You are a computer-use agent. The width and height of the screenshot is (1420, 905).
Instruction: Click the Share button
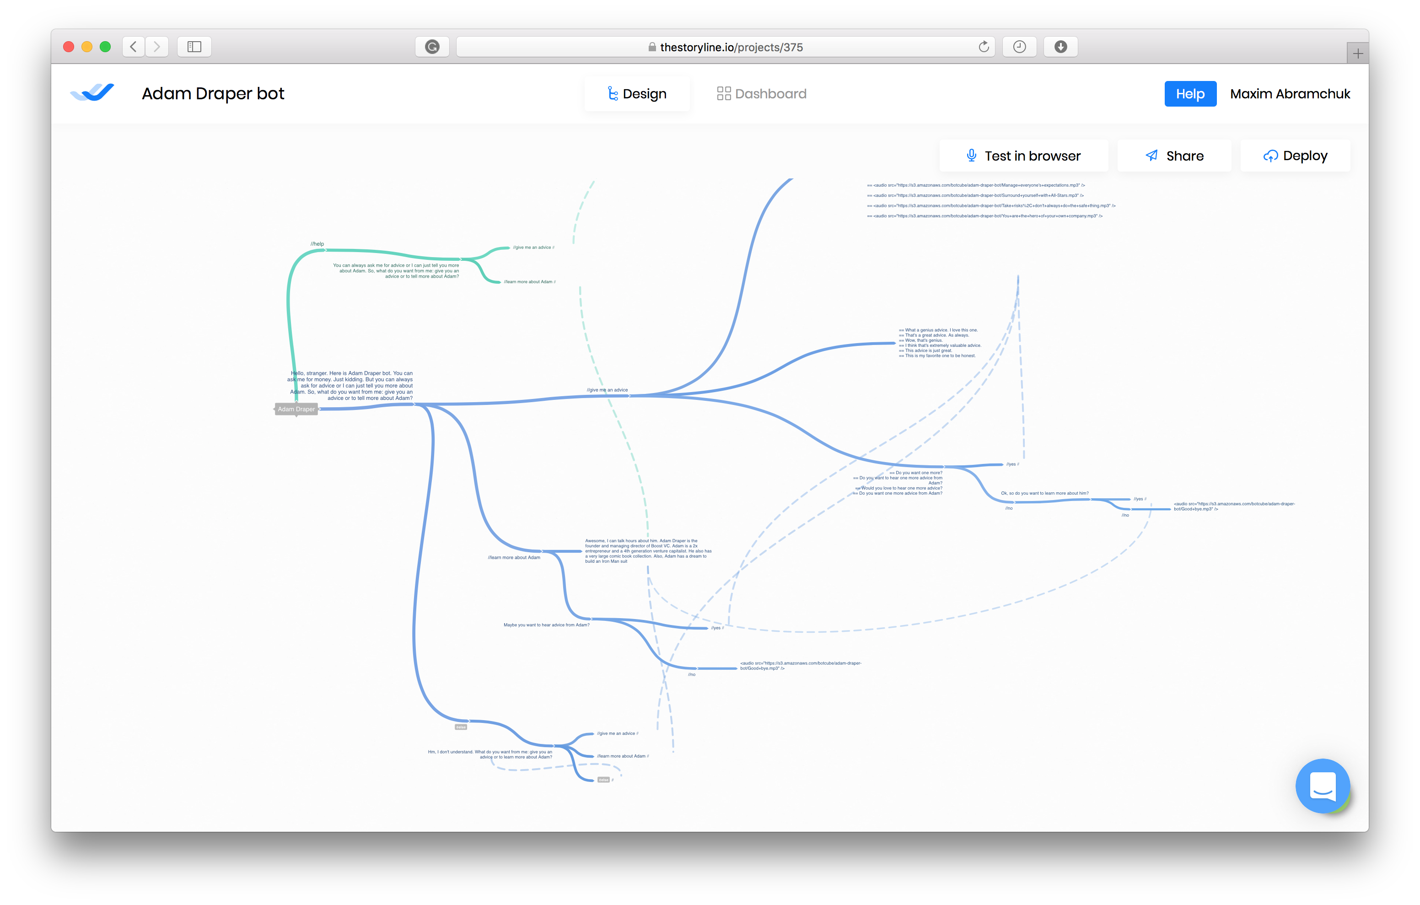point(1173,156)
